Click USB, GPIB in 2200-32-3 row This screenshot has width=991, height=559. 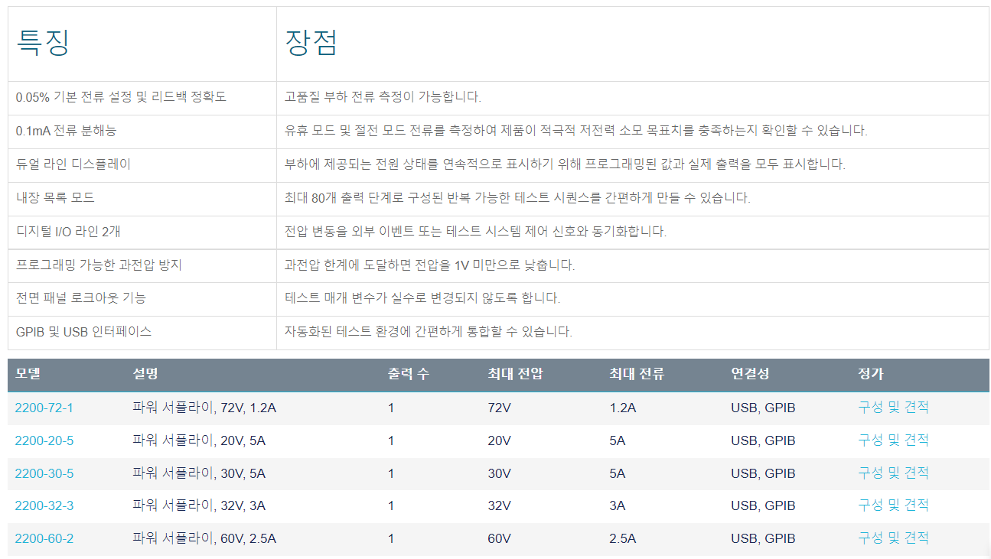(763, 506)
